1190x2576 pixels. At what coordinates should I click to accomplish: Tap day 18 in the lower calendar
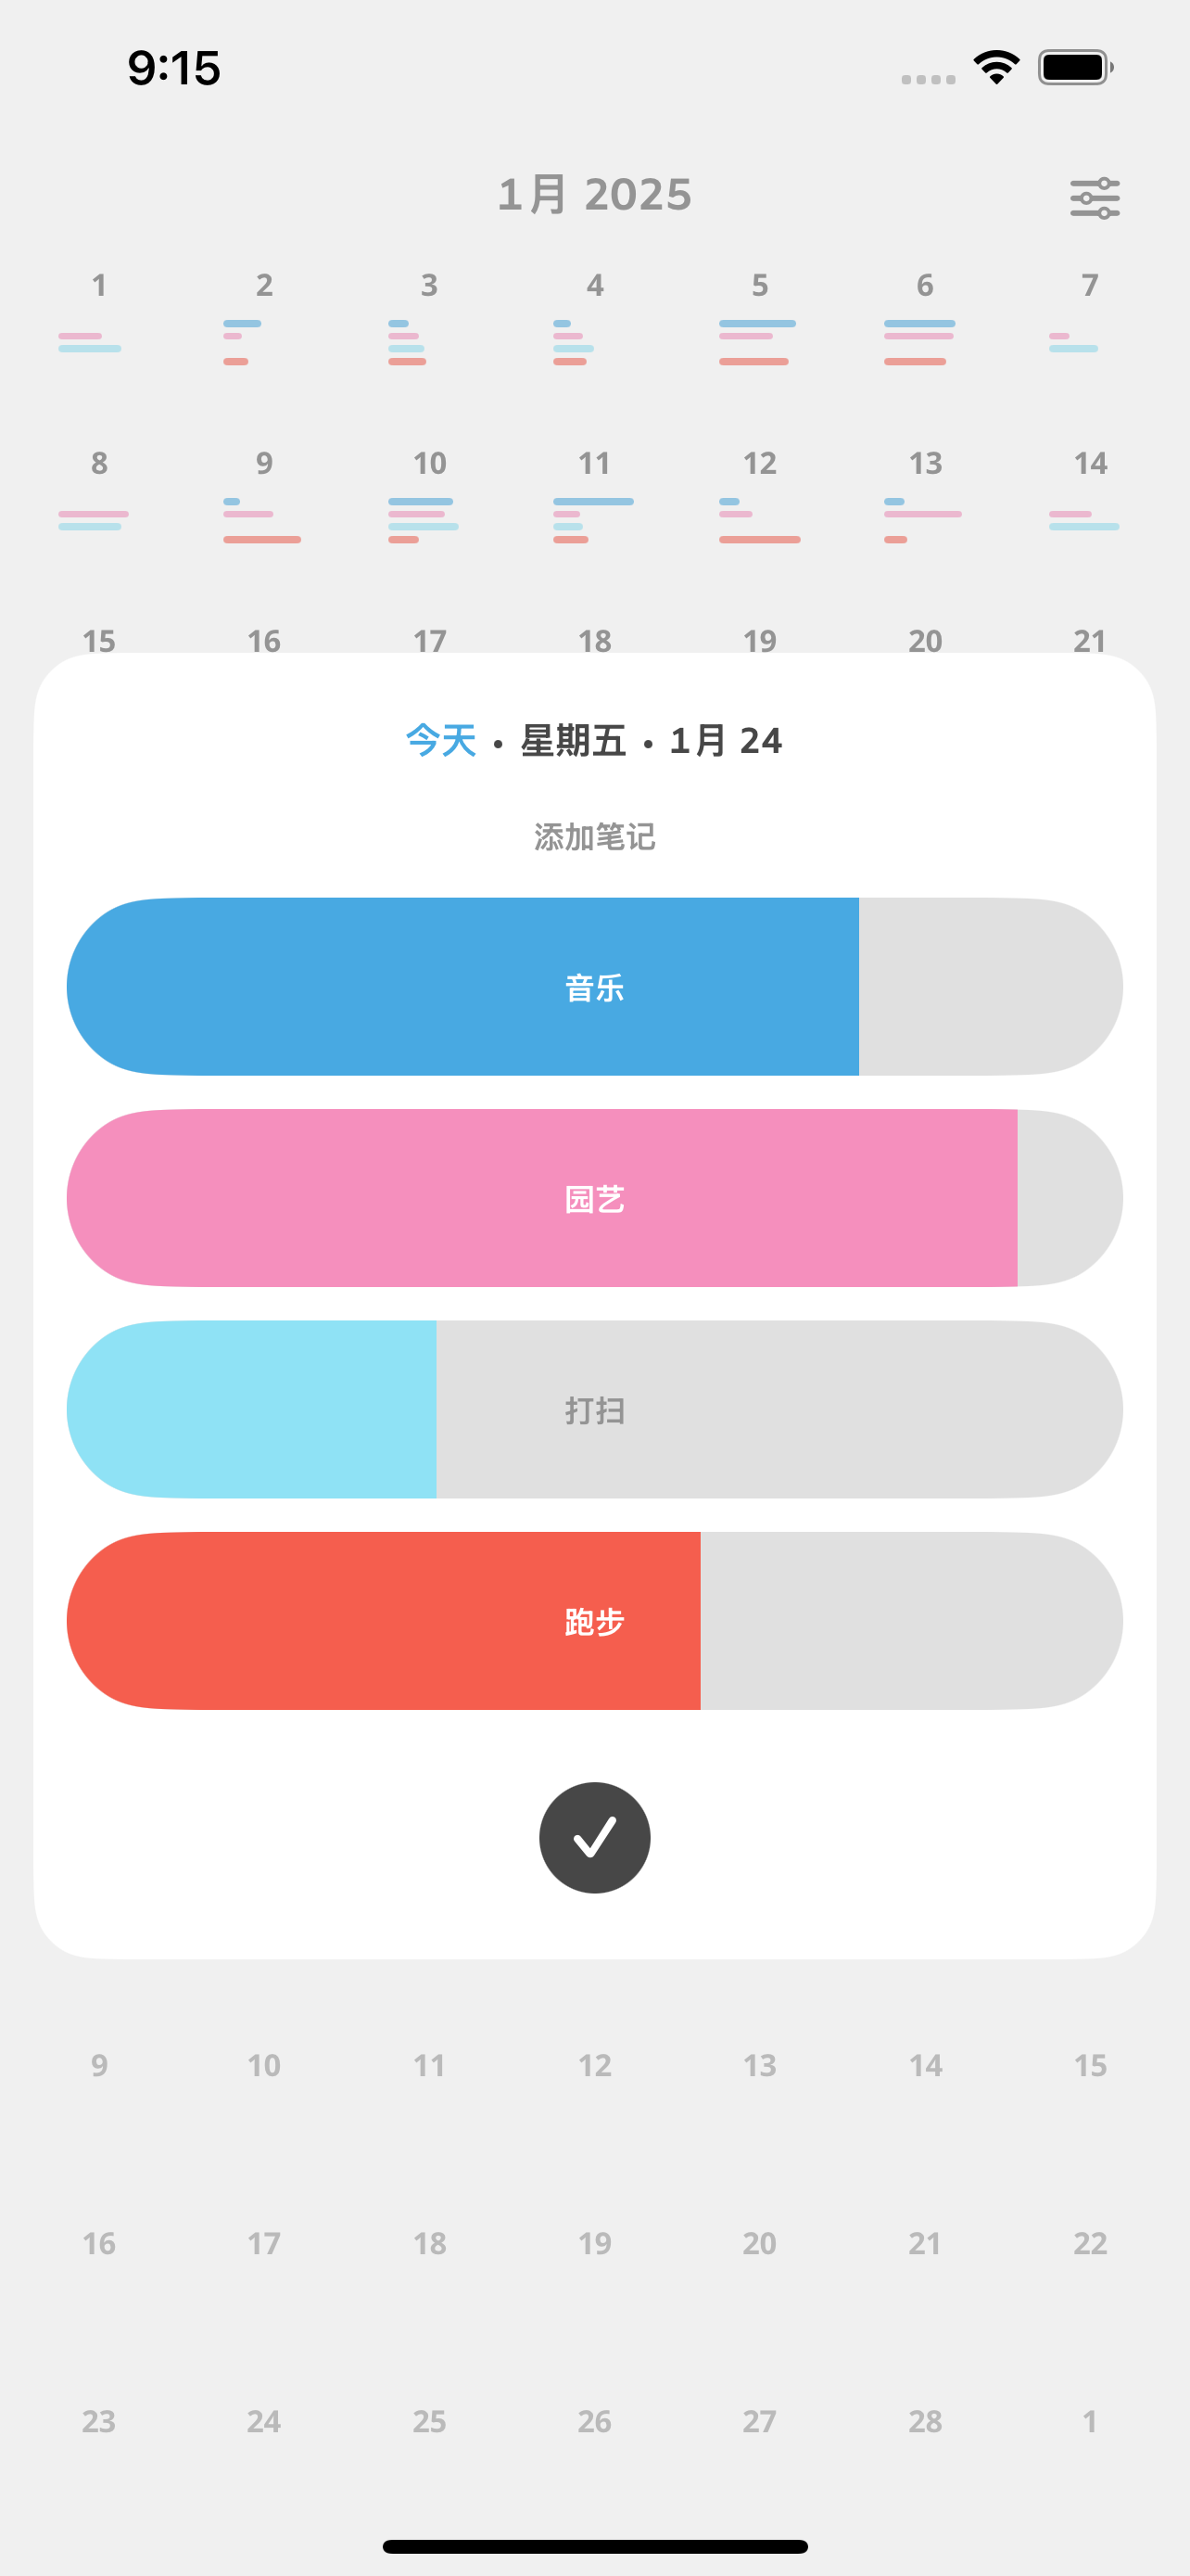coord(430,2243)
